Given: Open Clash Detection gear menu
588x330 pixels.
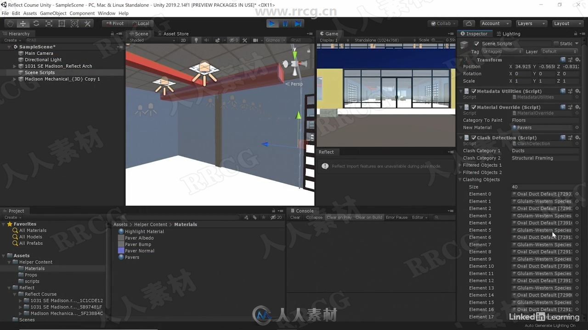Looking at the screenshot, I should click(x=577, y=137).
